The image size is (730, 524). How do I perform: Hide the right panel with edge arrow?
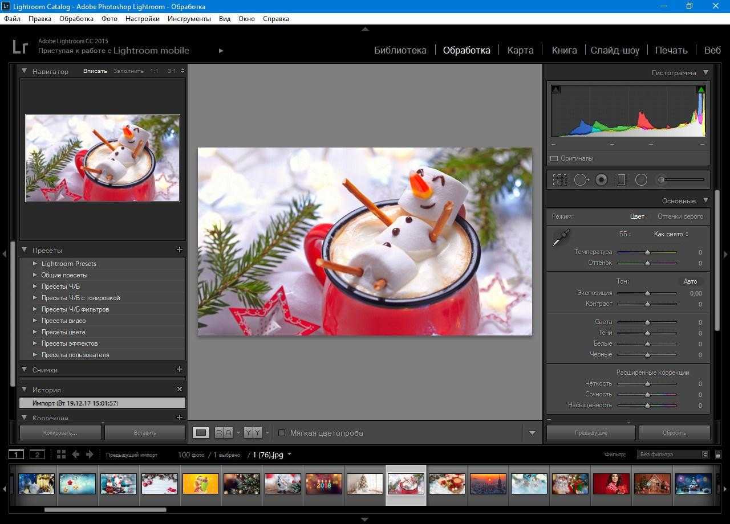point(725,254)
